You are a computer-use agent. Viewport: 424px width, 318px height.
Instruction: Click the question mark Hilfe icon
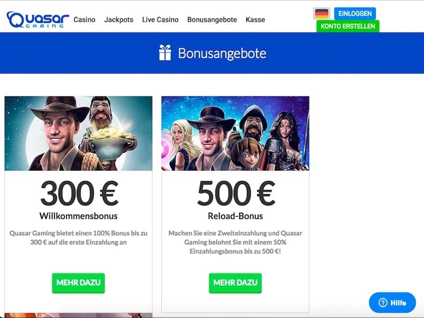pos(383,303)
